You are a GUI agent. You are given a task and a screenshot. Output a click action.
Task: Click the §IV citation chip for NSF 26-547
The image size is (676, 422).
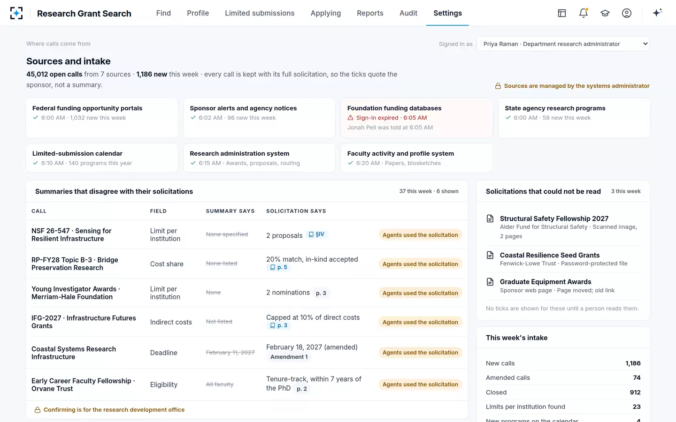tap(316, 234)
